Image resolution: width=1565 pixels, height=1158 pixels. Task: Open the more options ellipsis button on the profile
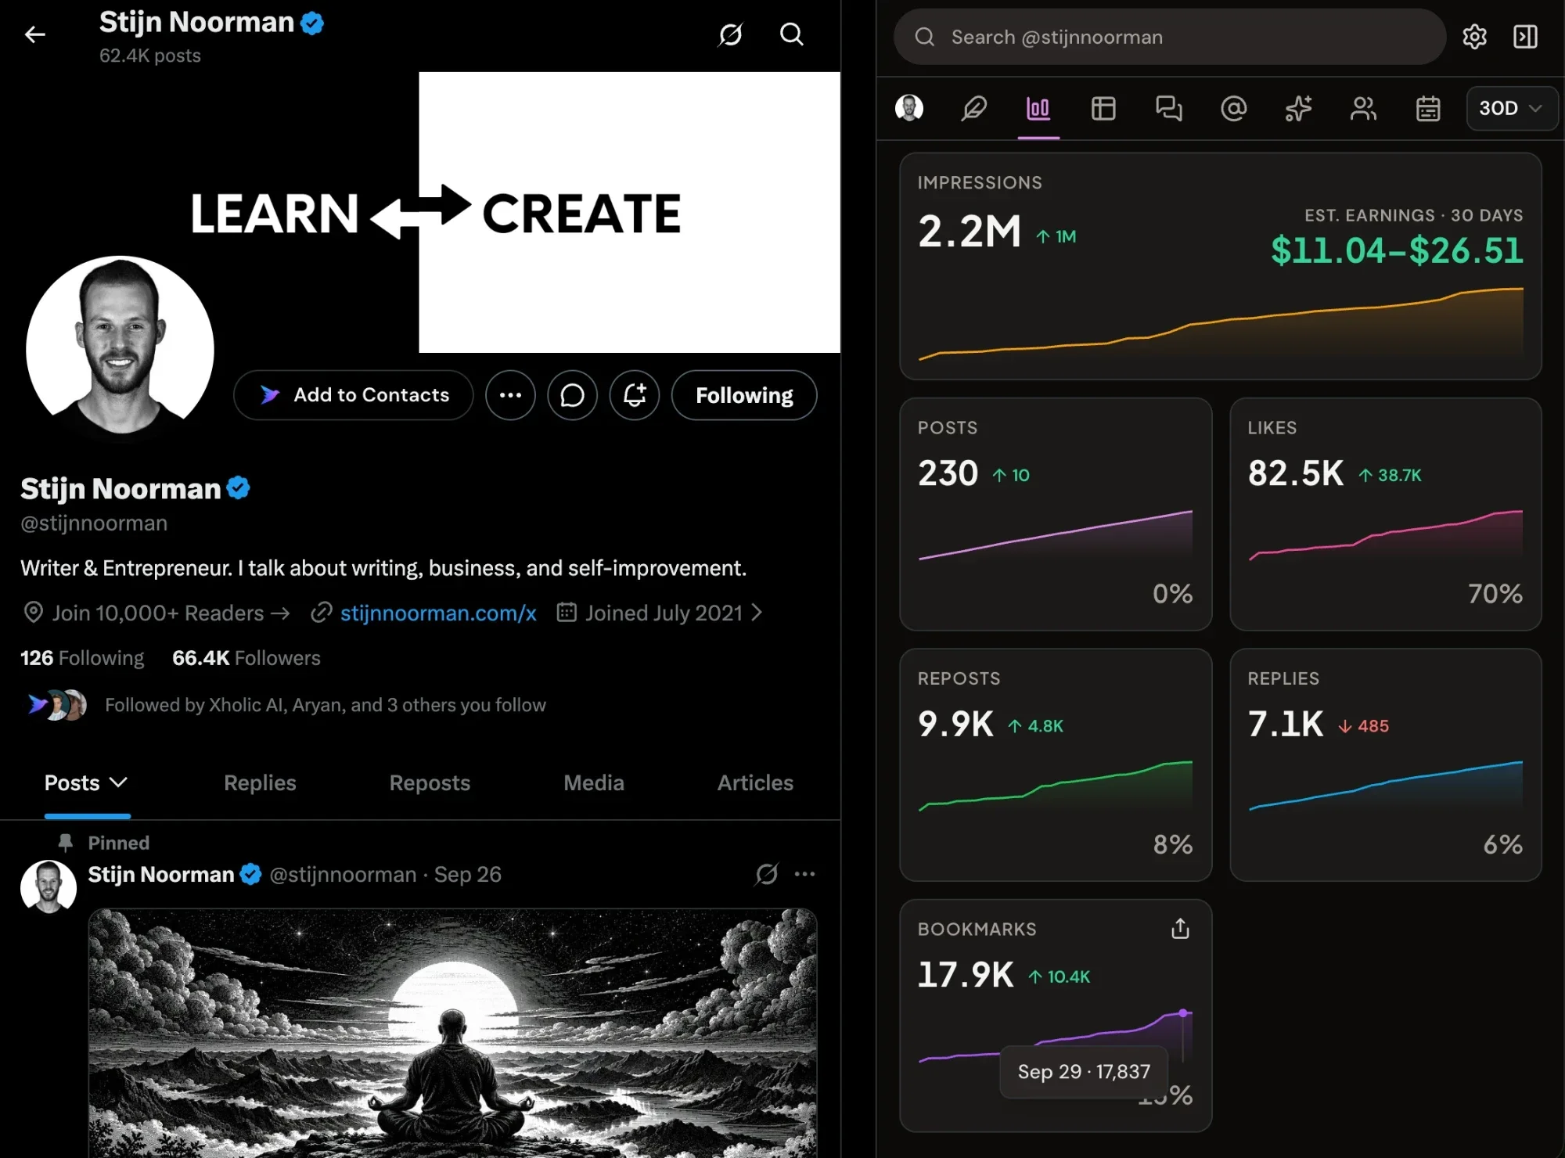click(x=510, y=395)
